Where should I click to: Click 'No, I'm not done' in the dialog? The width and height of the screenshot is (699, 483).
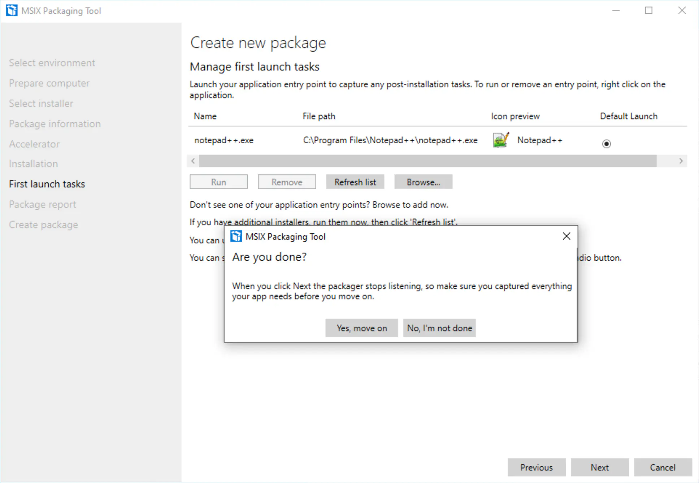click(x=439, y=328)
